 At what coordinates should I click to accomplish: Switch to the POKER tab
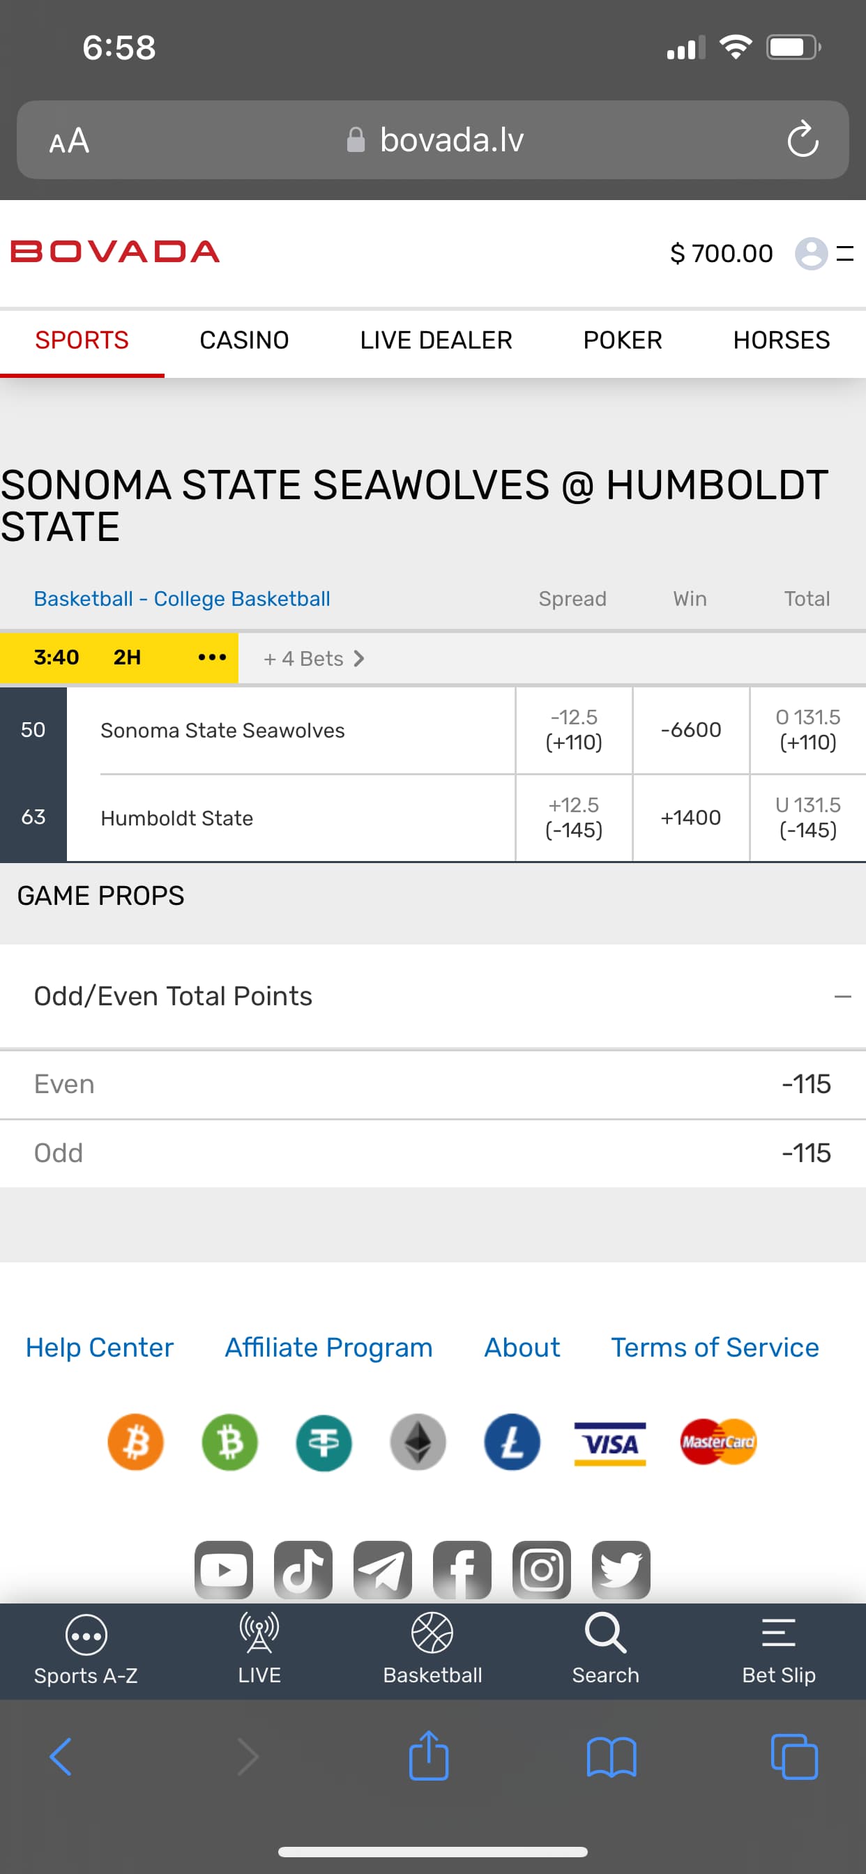pyautogui.click(x=622, y=340)
